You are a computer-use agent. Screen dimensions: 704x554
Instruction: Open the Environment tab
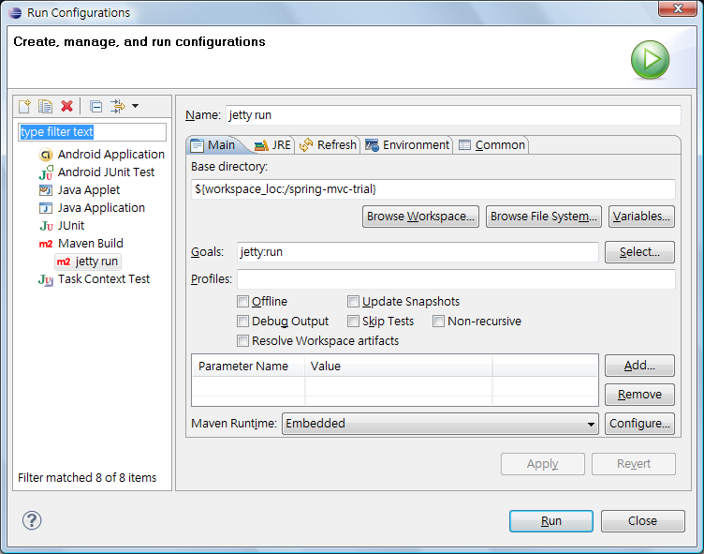[407, 145]
